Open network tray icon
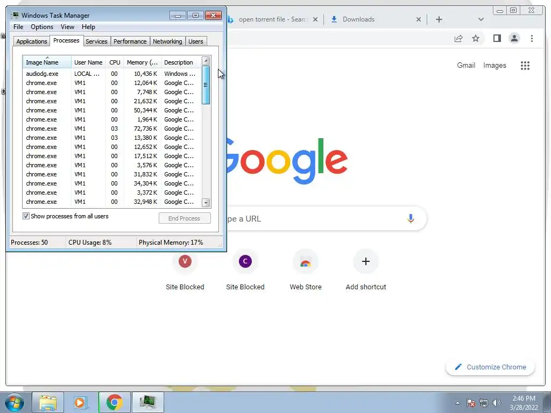 coord(484,403)
